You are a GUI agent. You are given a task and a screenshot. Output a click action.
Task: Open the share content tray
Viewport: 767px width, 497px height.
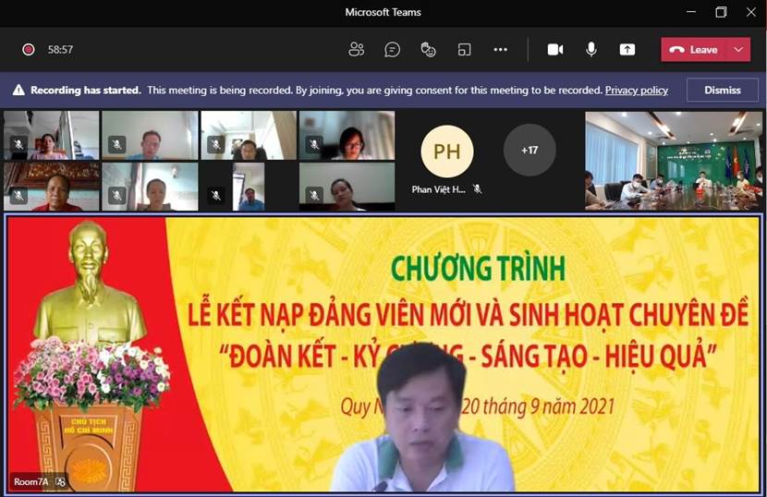627,49
